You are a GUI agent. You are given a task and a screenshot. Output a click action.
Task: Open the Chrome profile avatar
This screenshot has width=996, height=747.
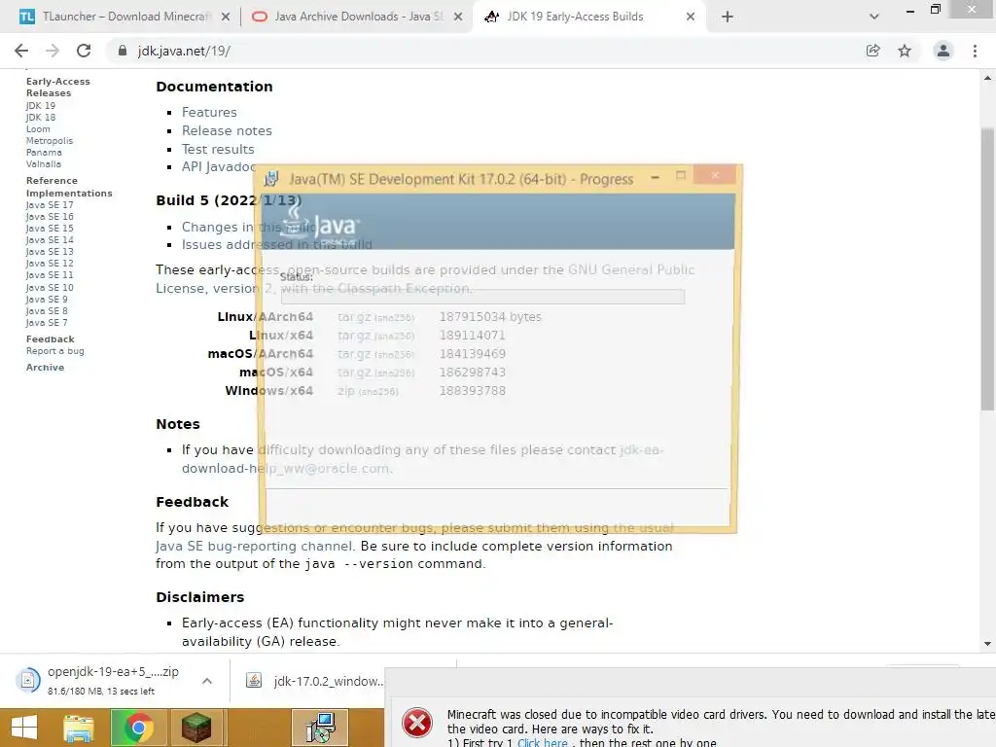pos(943,51)
